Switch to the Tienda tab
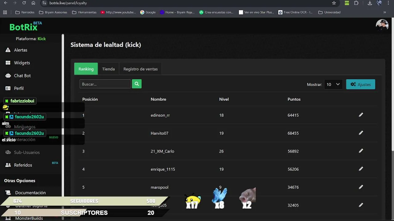The image size is (394, 221). tap(108, 69)
